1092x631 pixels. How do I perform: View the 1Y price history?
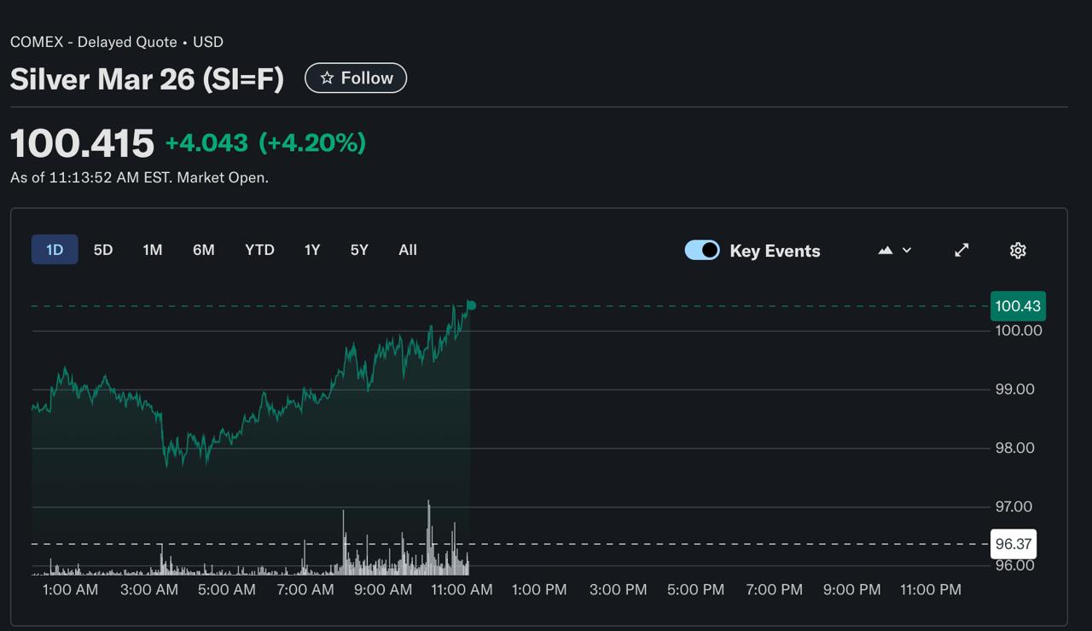312,250
